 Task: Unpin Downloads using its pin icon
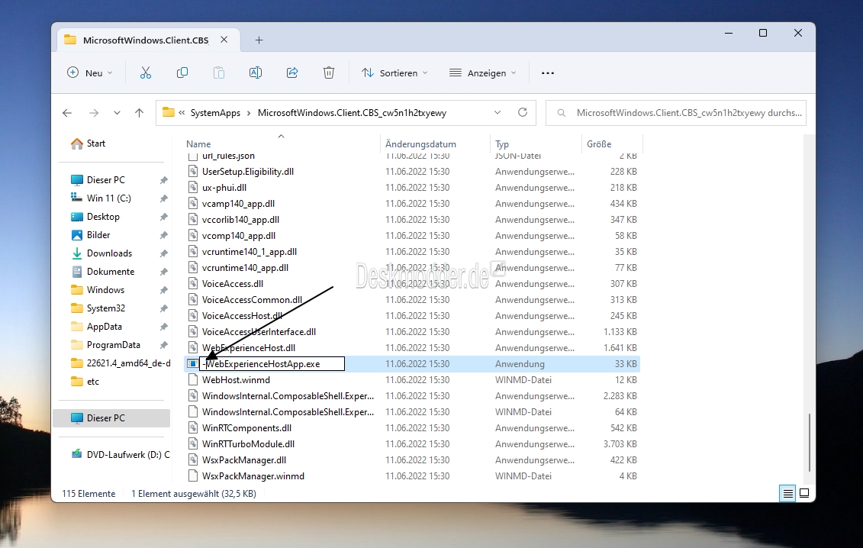[163, 253]
